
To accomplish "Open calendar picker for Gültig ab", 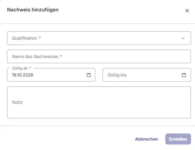I will pyautogui.click(x=89, y=75).
